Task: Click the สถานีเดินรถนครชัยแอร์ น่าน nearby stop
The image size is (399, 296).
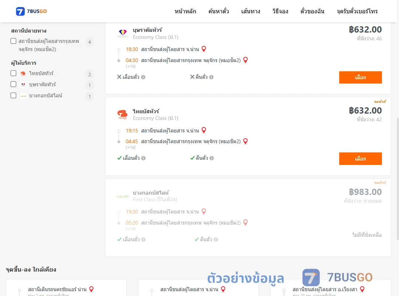Action: pos(57,289)
